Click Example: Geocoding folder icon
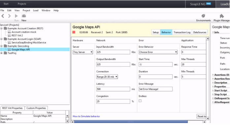 click(5, 46)
